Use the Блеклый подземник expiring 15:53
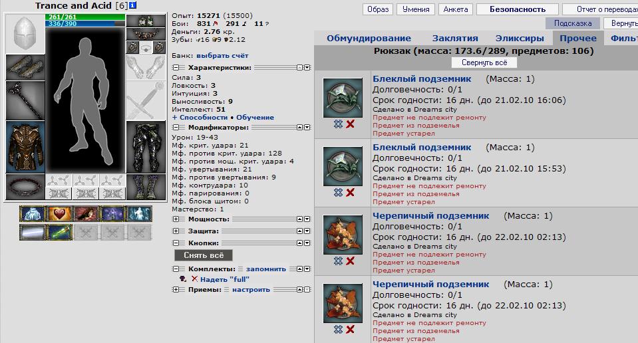 coord(338,192)
